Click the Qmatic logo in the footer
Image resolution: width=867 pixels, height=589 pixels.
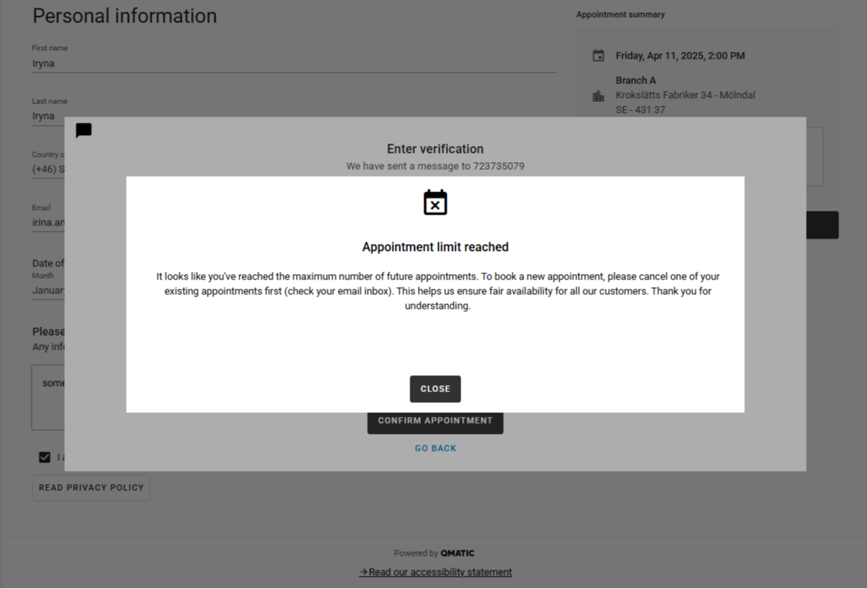click(457, 553)
